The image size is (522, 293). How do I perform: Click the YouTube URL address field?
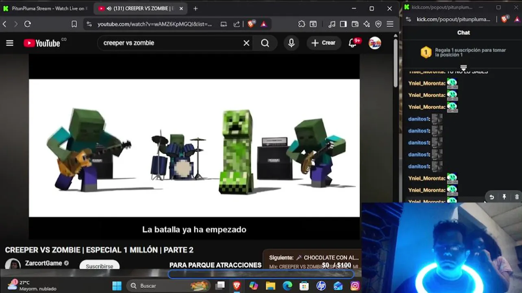tap(154, 24)
